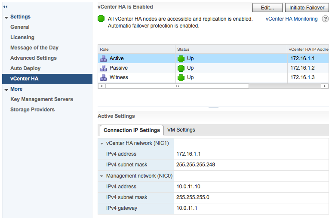
Task: Collapse the More section arrow
Action: [6, 90]
